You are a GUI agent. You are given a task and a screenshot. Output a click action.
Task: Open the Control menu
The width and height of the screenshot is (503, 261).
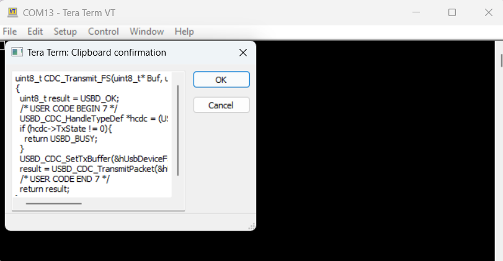tap(104, 32)
